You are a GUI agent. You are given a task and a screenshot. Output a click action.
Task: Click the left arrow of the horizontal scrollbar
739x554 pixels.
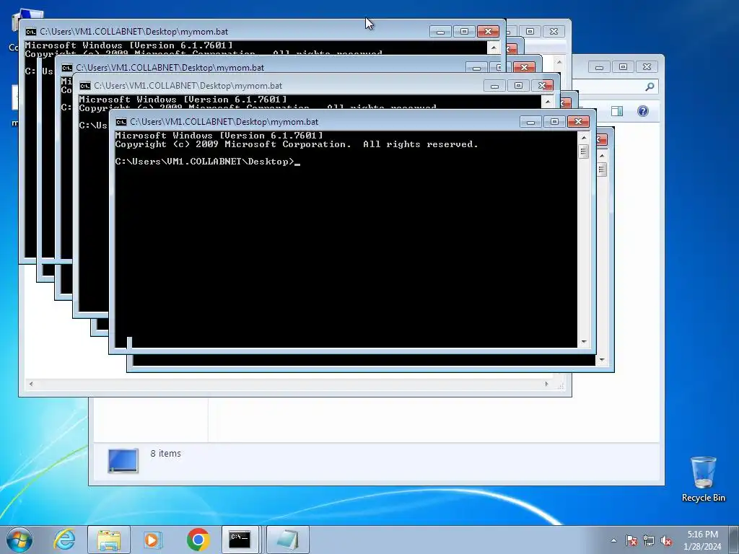tap(31, 384)
